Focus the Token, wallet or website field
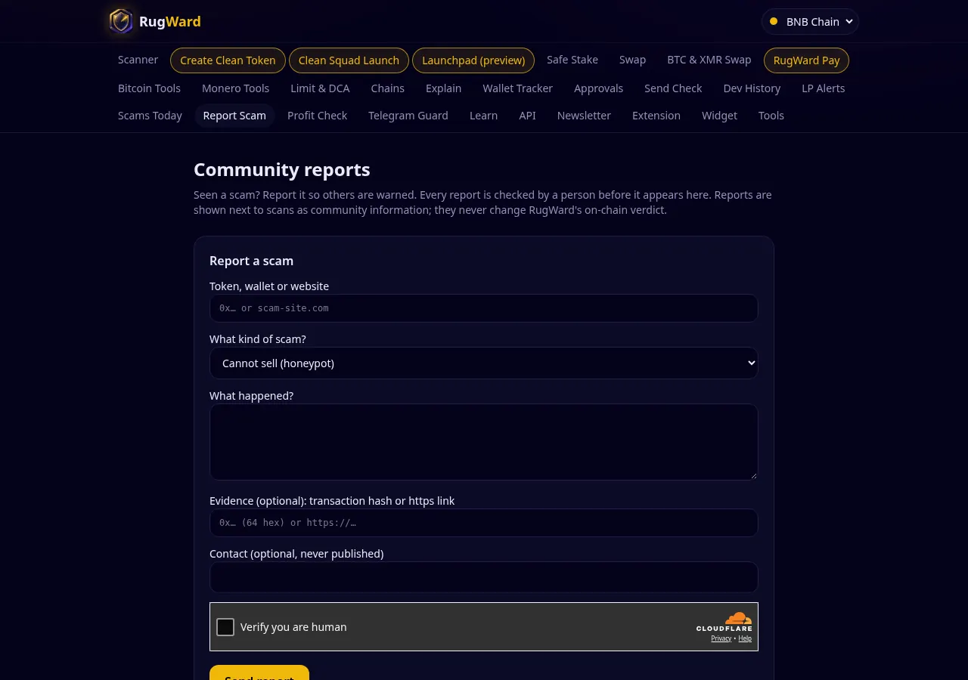The width and height of the screenshot is (968, 680). point(484,308)
